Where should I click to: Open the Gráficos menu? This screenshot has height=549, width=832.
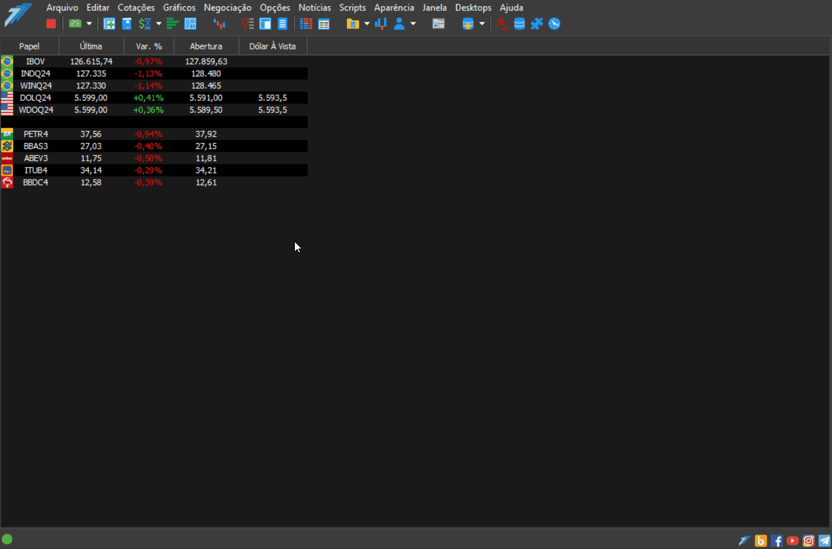tap(179, 7)
